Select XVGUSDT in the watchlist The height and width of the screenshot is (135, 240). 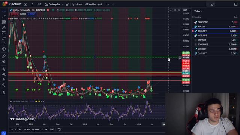(x=216, y=27)
